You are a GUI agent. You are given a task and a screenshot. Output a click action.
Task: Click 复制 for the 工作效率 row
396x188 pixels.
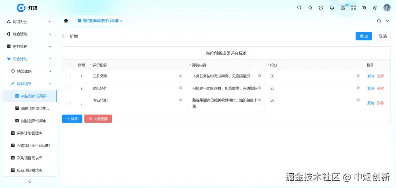click(370, 76)
